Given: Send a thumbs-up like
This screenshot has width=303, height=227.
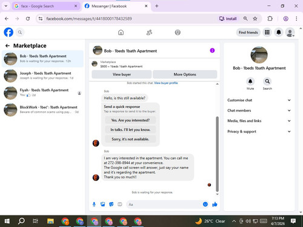Looking at the screenshot, I should tap(215, 205).
